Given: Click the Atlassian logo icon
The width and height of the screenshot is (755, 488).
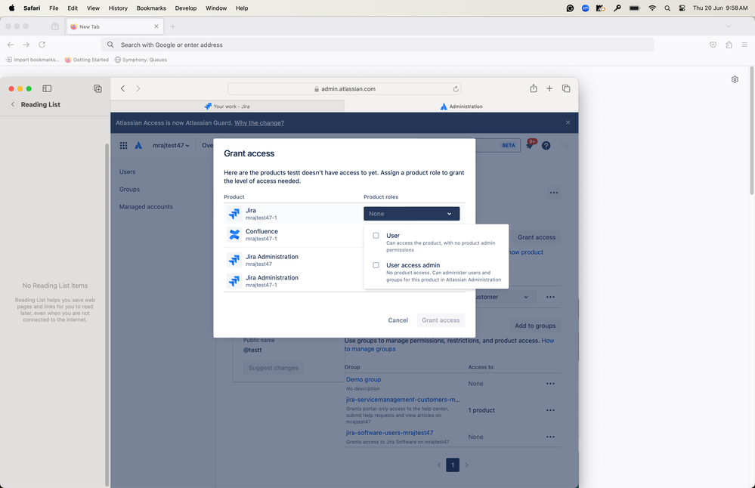Looking at the screenshot, I should [138, 145].
